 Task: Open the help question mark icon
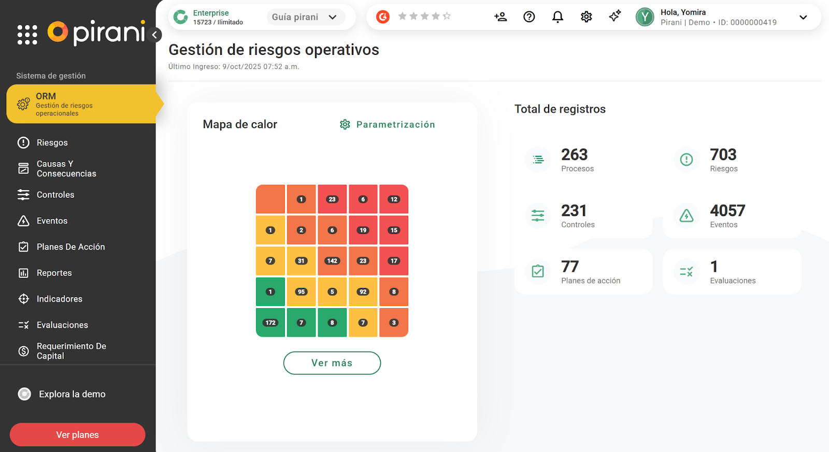pos(529,17)
